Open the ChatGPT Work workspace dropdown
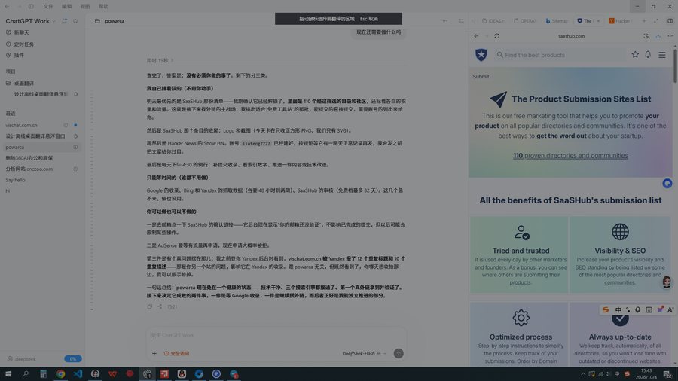678x381 pixels. pos(53,21)
